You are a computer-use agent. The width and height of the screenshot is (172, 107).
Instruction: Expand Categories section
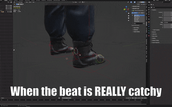(136, 30)
